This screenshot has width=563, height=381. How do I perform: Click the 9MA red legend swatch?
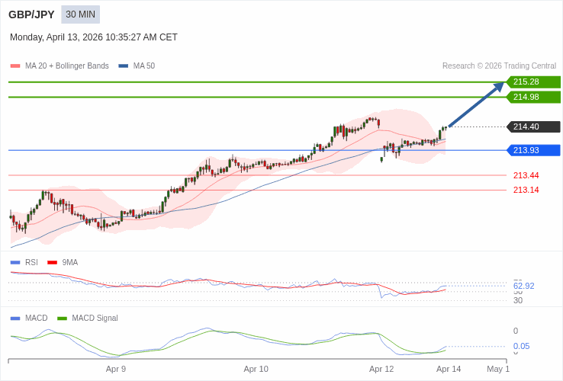click(53, 262)
